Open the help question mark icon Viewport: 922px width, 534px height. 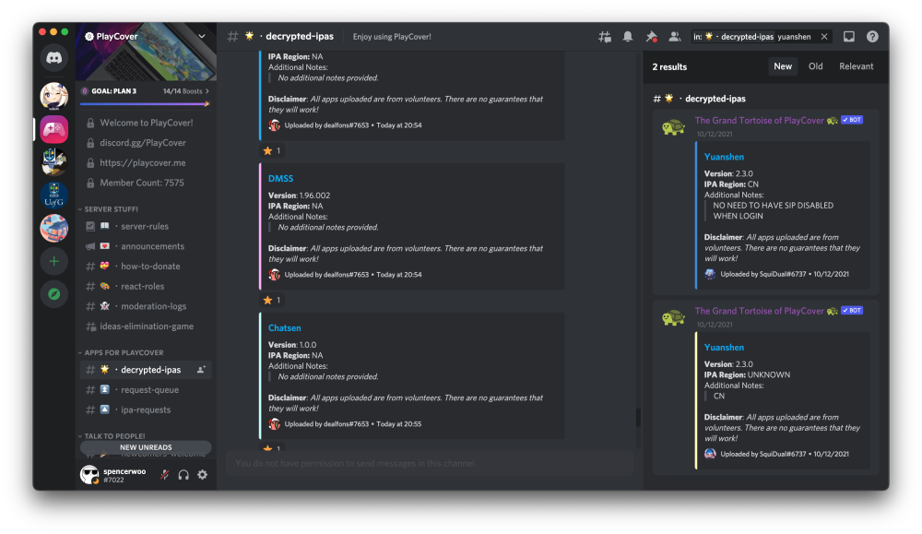[872, 37]
